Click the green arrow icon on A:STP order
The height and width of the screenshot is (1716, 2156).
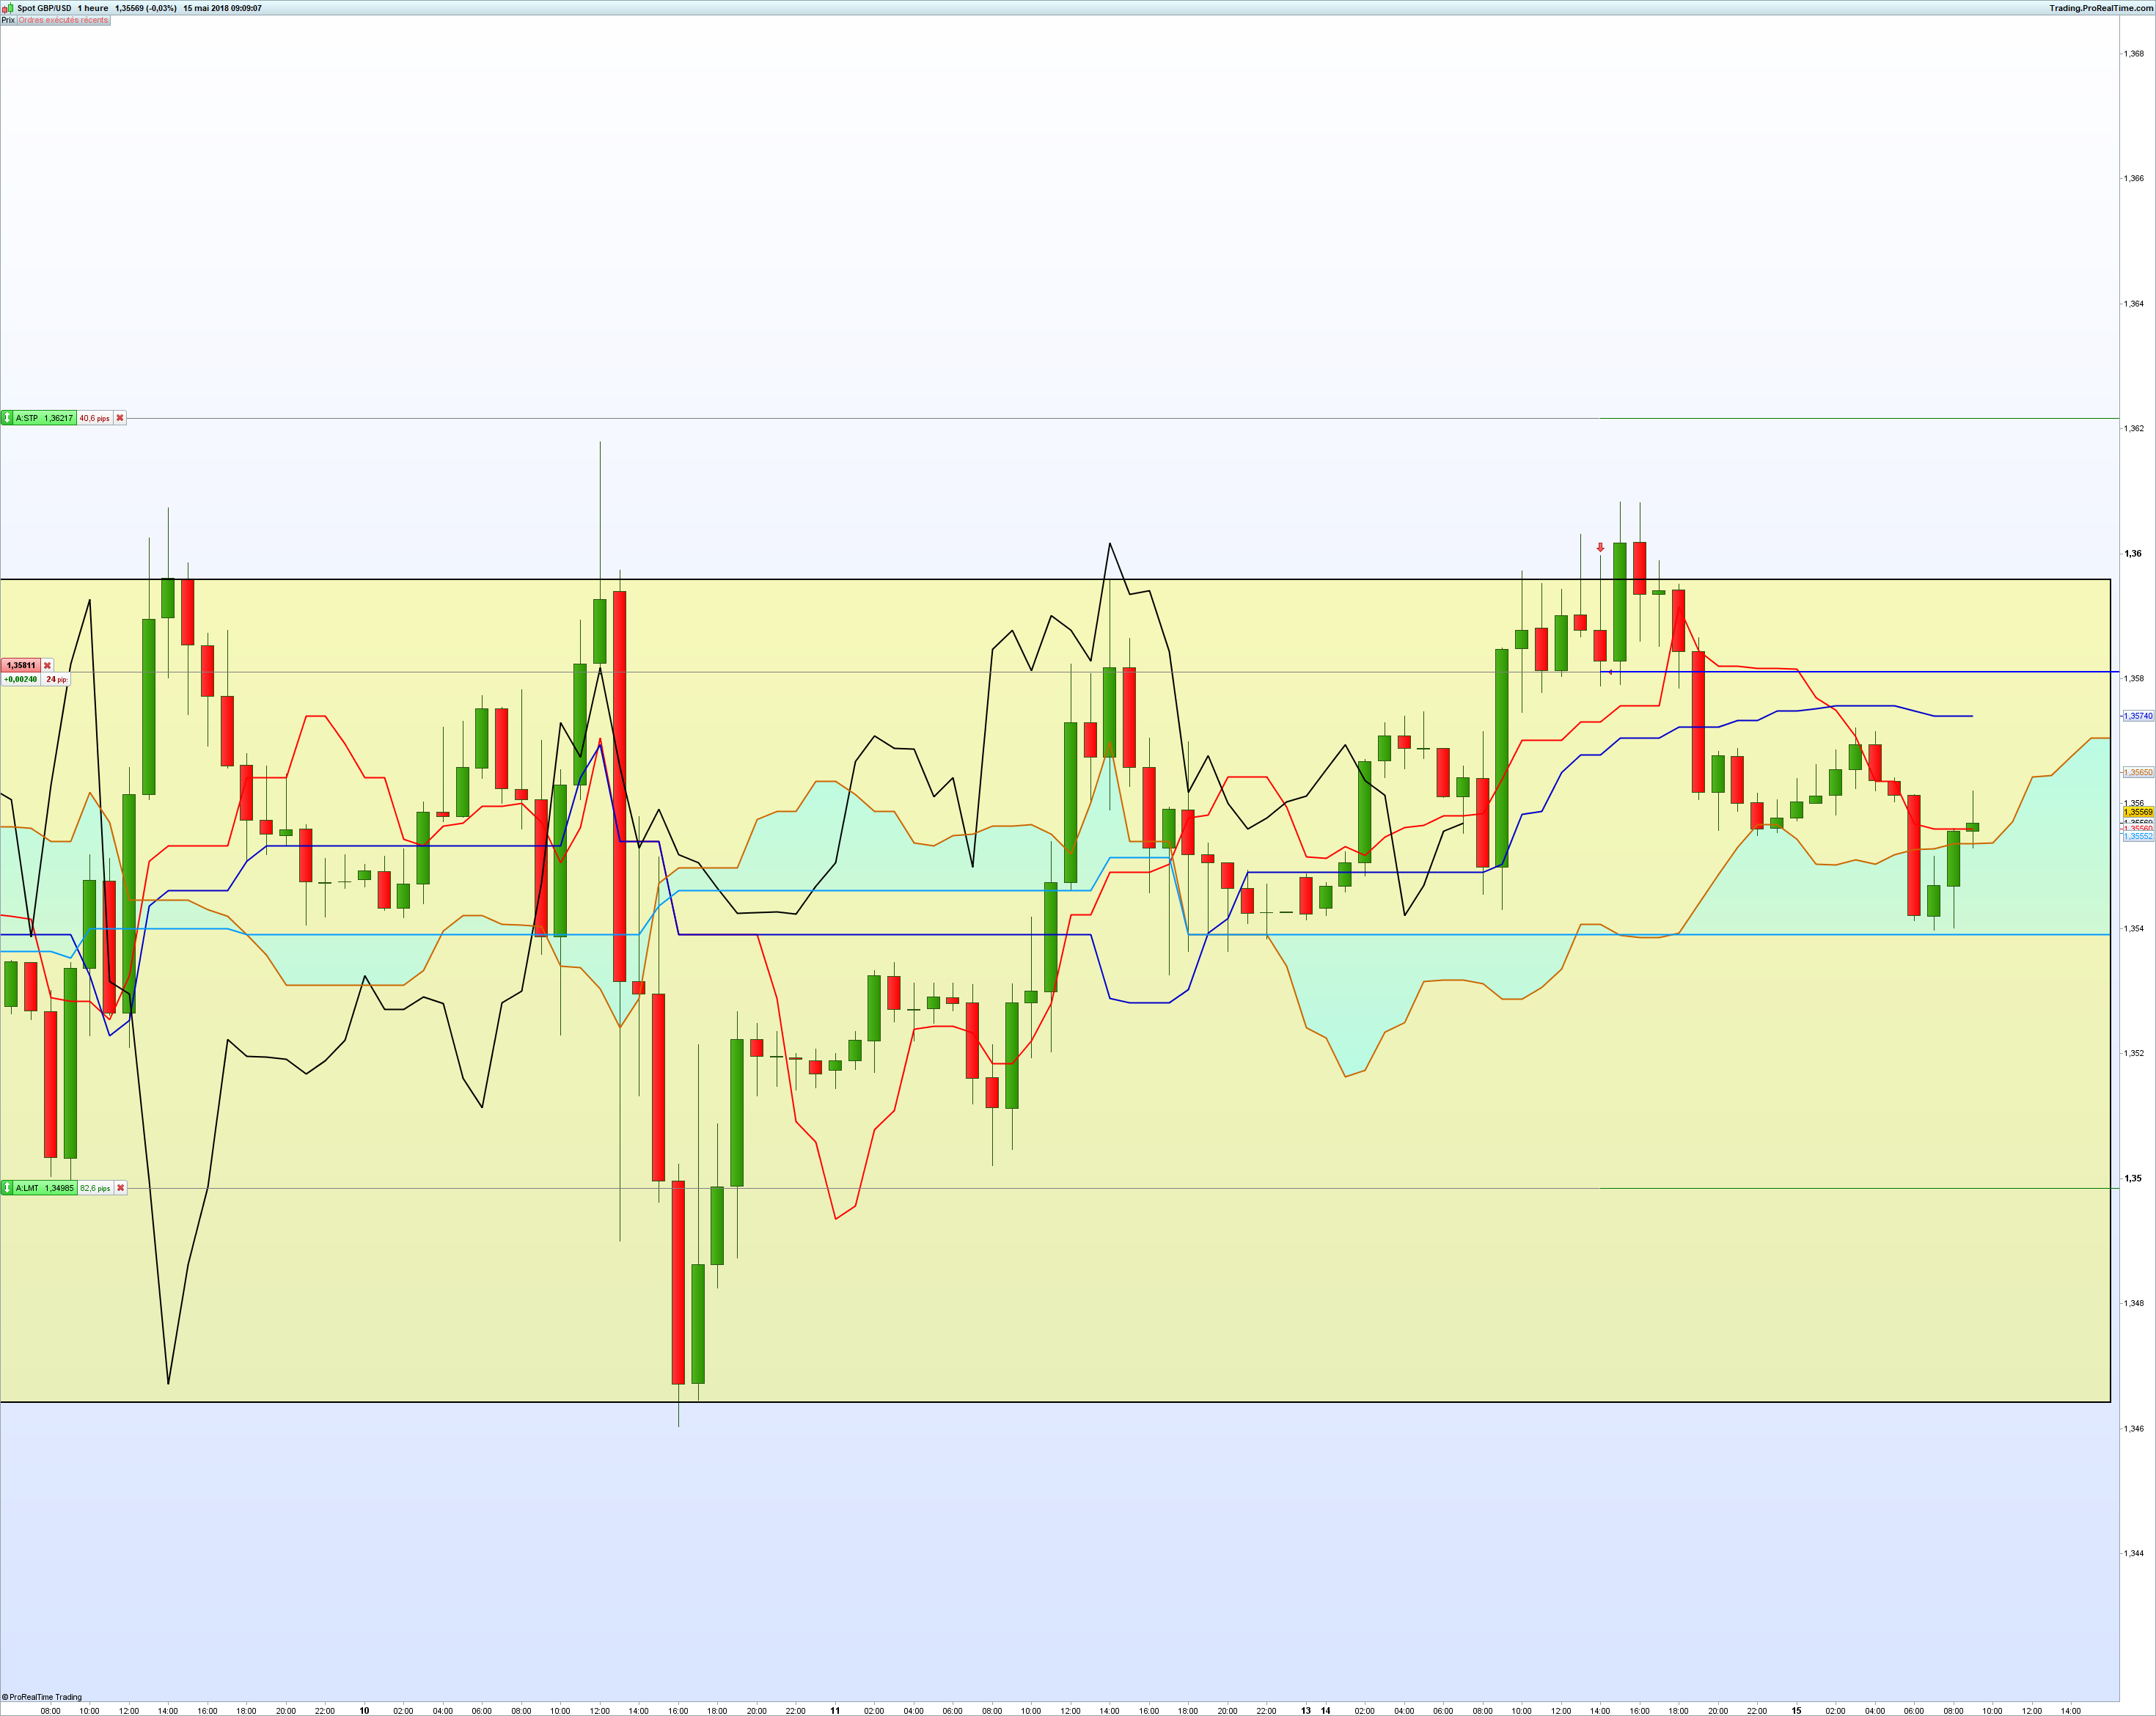pyautogui.click(x=7, y=418)
